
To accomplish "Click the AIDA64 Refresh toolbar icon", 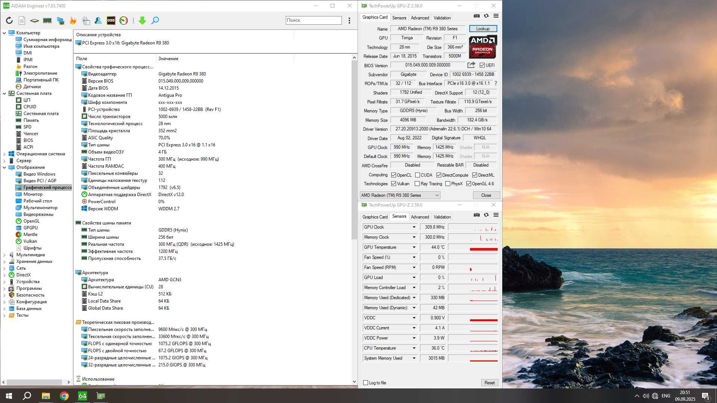I will (x=9, y=21).
